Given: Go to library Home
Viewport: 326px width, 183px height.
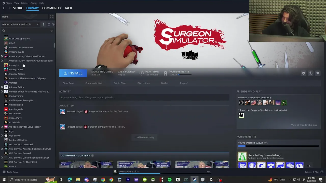Looking at the screenshot, I should click(24, 17).
